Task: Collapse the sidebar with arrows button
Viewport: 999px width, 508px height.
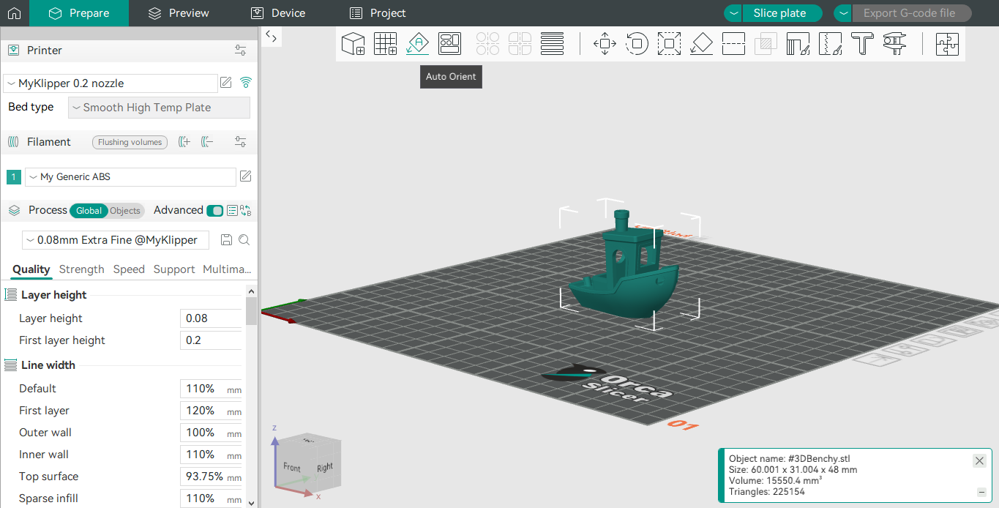Action: [x=271, y=36]
